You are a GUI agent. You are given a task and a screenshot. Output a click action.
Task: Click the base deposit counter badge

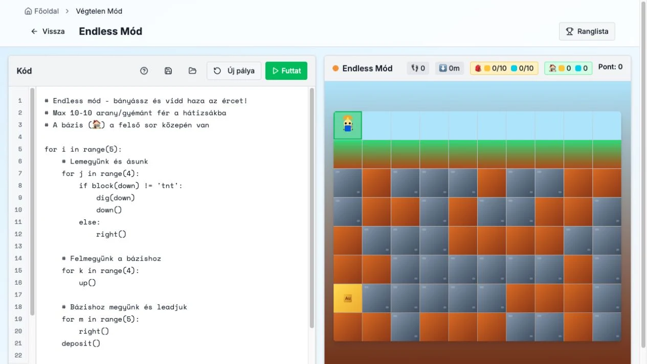[568, 68]
